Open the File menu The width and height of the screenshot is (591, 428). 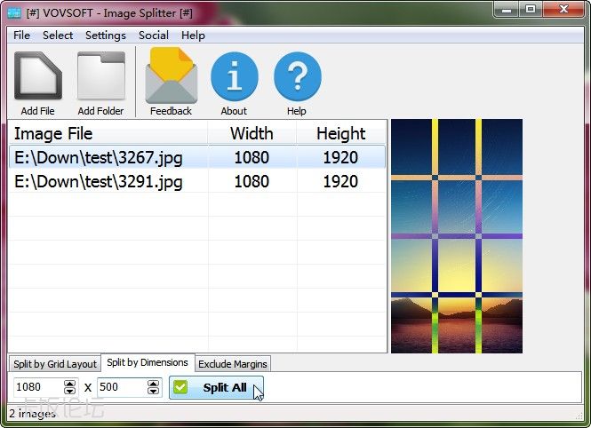click(x=21, y=36)
